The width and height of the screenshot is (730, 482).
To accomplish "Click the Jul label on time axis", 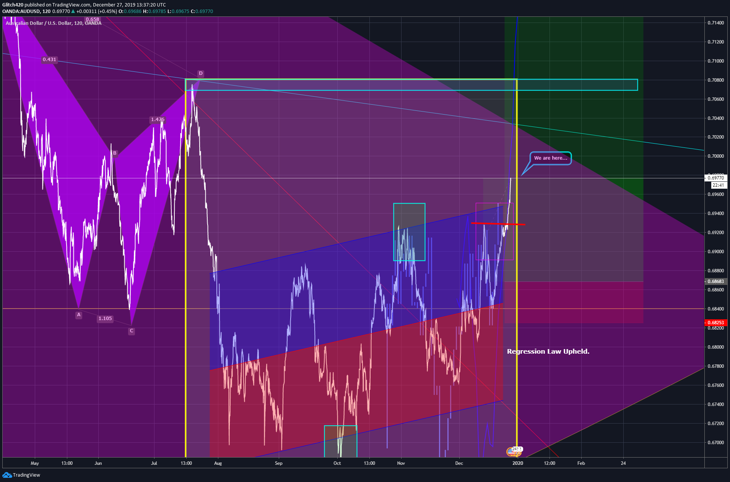I will [154, 463].
